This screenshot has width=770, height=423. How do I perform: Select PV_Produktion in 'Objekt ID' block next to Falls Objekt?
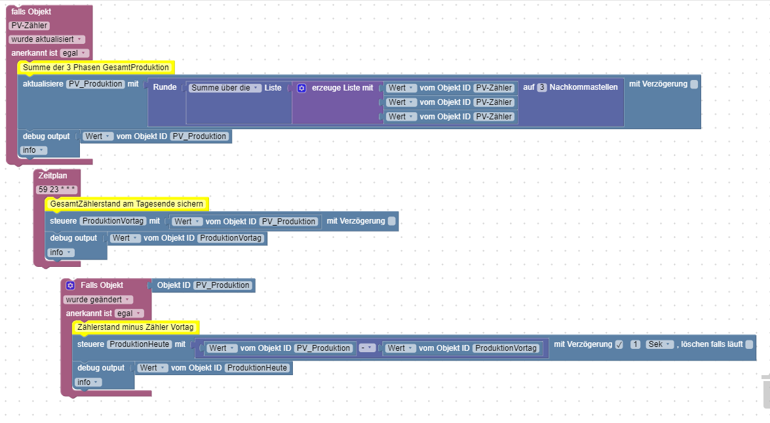point(223,285)
